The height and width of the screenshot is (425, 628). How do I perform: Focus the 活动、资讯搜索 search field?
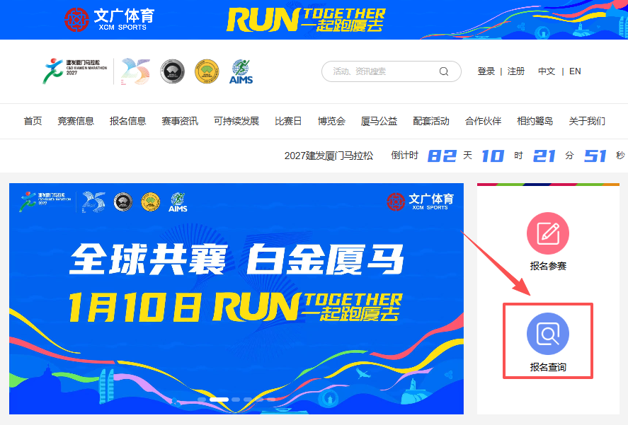392,71
